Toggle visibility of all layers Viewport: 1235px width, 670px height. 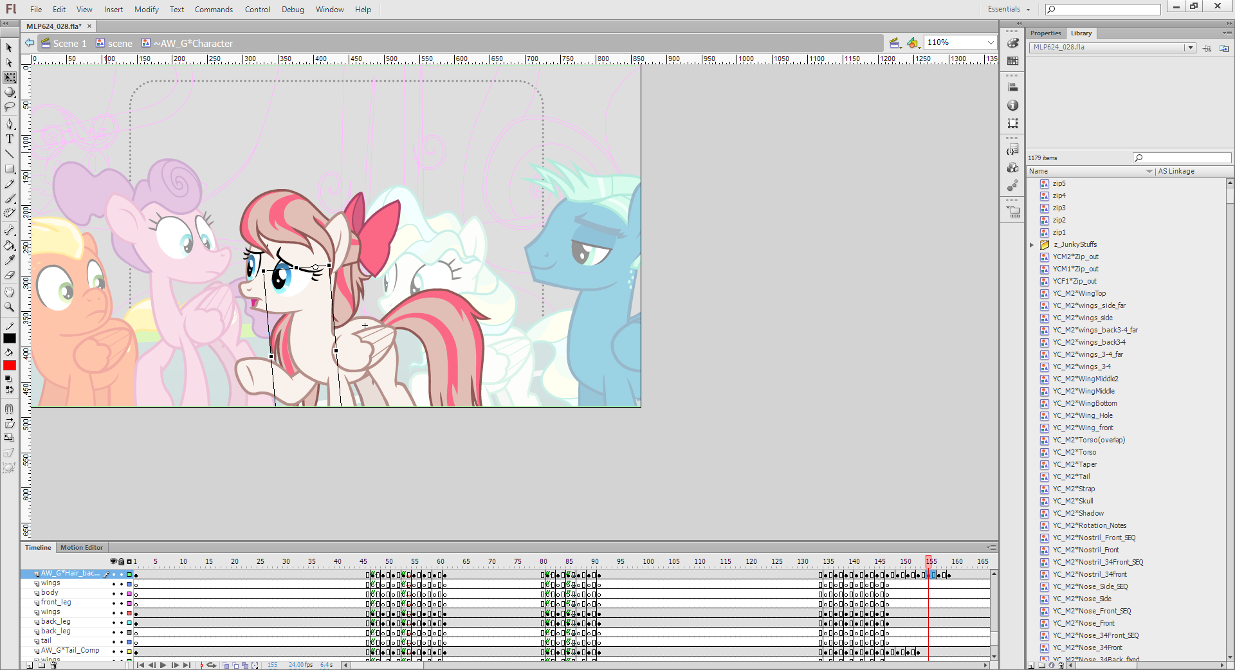(x=113, y=561)
